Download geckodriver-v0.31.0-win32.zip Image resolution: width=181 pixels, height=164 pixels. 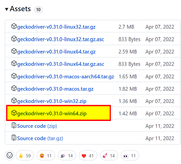(x=52, y=101)
